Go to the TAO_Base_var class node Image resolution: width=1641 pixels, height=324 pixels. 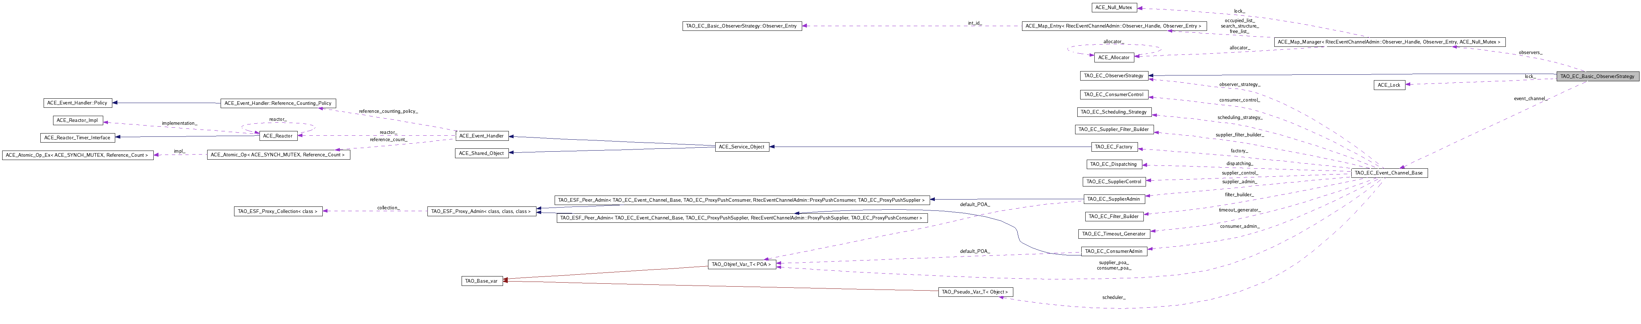482,281
